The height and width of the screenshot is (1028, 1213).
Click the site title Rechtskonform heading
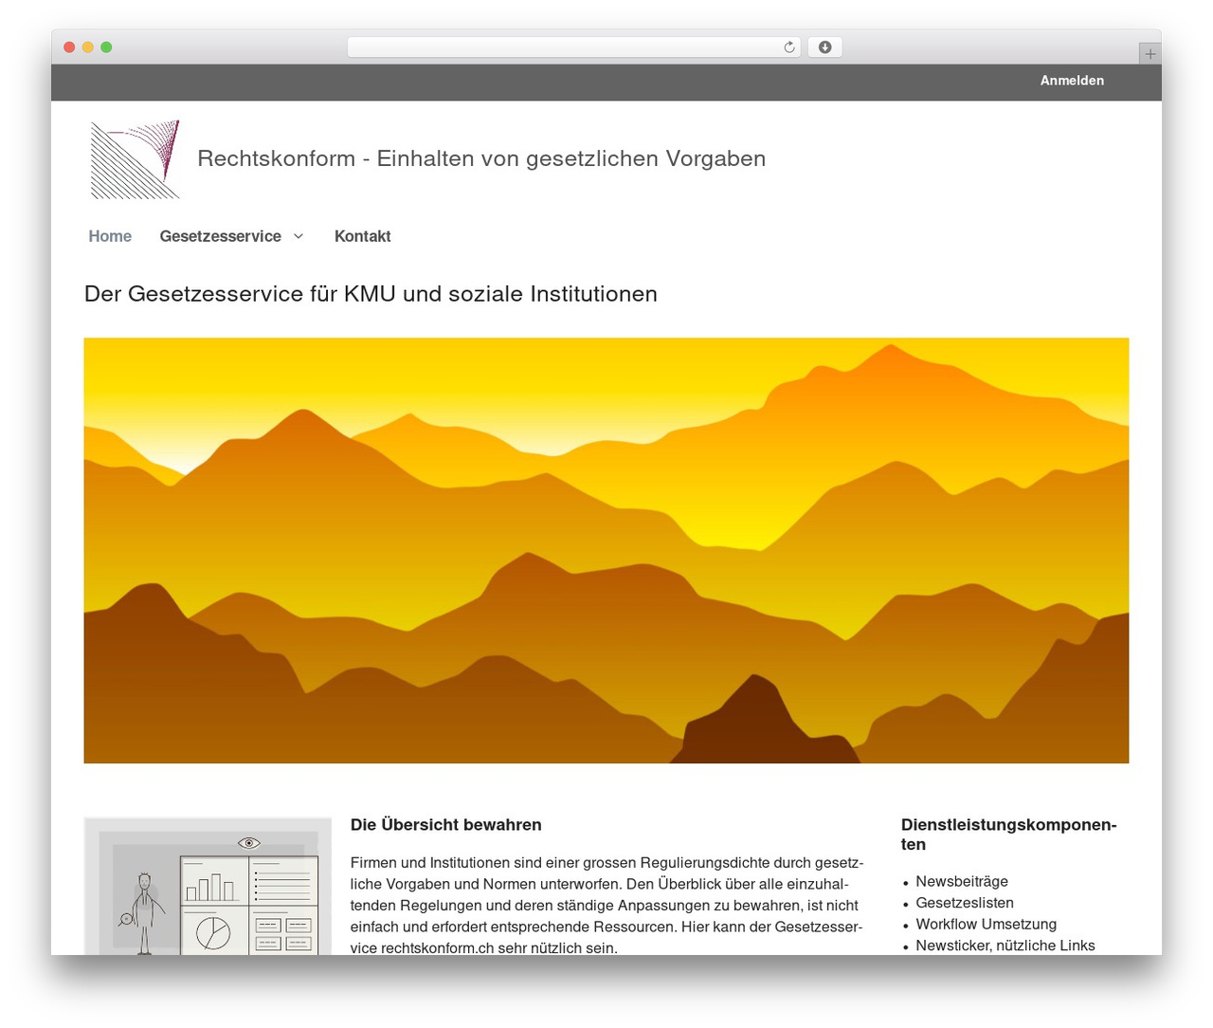pos(481,158)
